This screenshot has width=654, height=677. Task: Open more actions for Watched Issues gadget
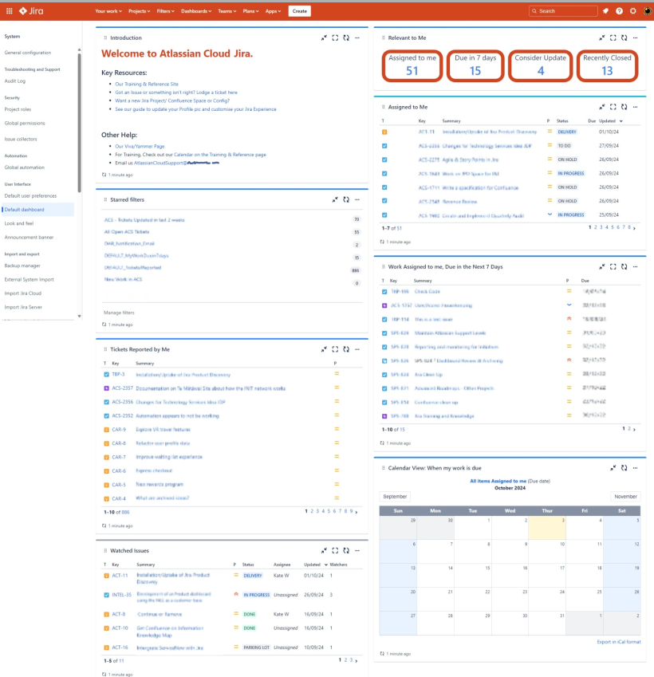click(357, 550)
